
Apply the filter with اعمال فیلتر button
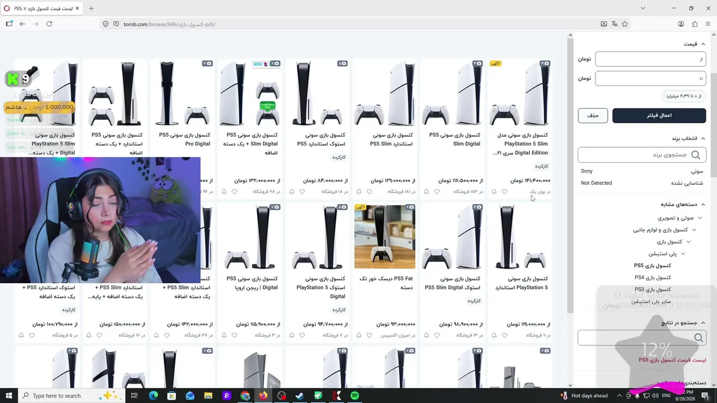tap(659, 115)
